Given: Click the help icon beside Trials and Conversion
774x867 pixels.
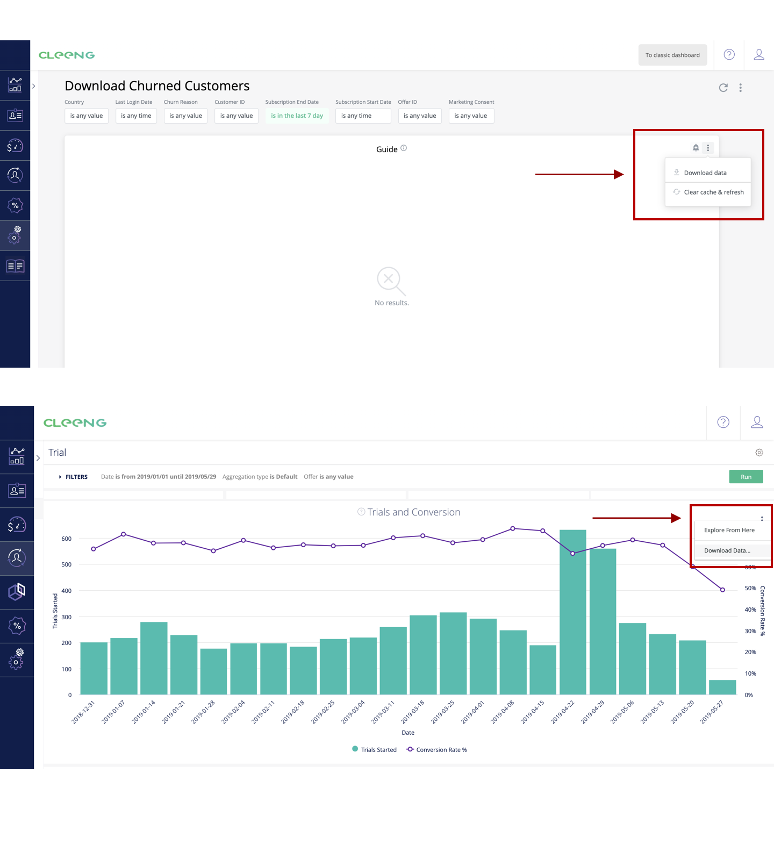Looking at the screenshot, I should tap(361, 512).
